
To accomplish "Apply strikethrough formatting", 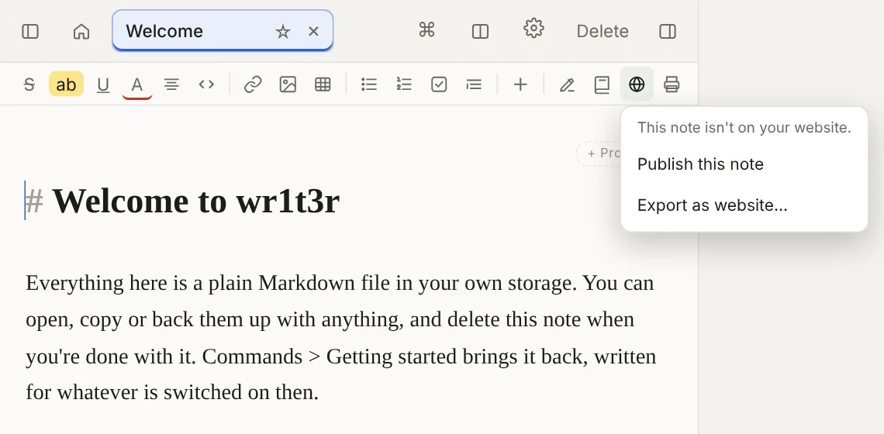I will pyautogui.click(x=29, y=84).
